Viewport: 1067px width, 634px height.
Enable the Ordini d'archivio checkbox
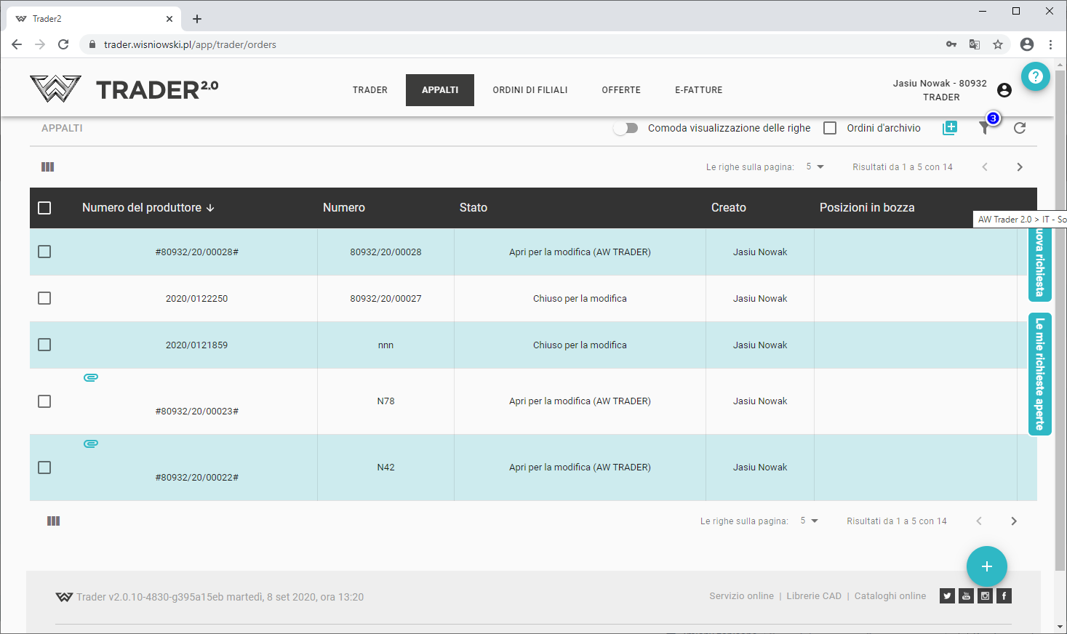coord(830,128)
